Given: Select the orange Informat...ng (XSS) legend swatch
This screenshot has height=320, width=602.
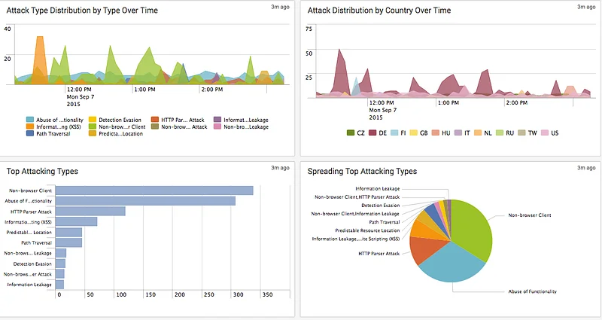Looking at the screenshot, I should point(30,126).
